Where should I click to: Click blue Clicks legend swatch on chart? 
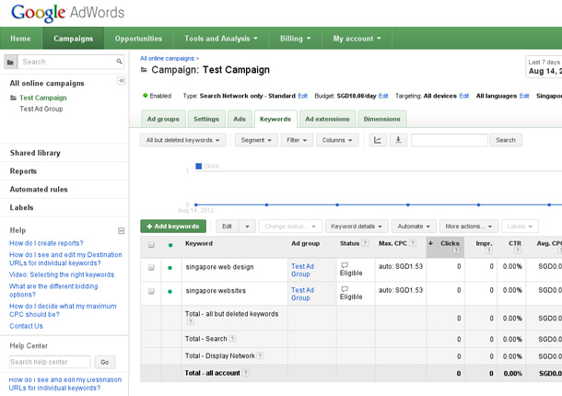point(199,166)
